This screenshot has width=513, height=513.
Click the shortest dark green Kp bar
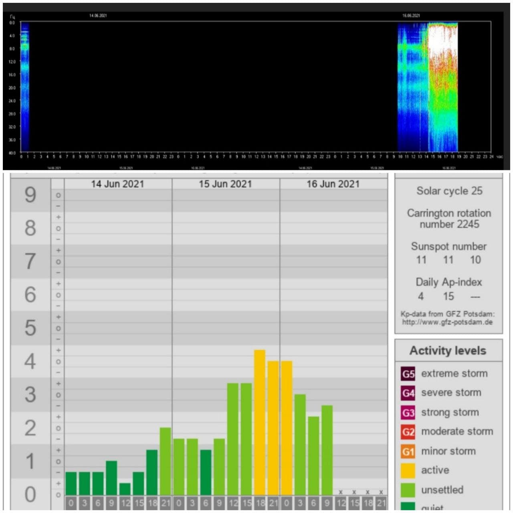click(x=125, y=489)
